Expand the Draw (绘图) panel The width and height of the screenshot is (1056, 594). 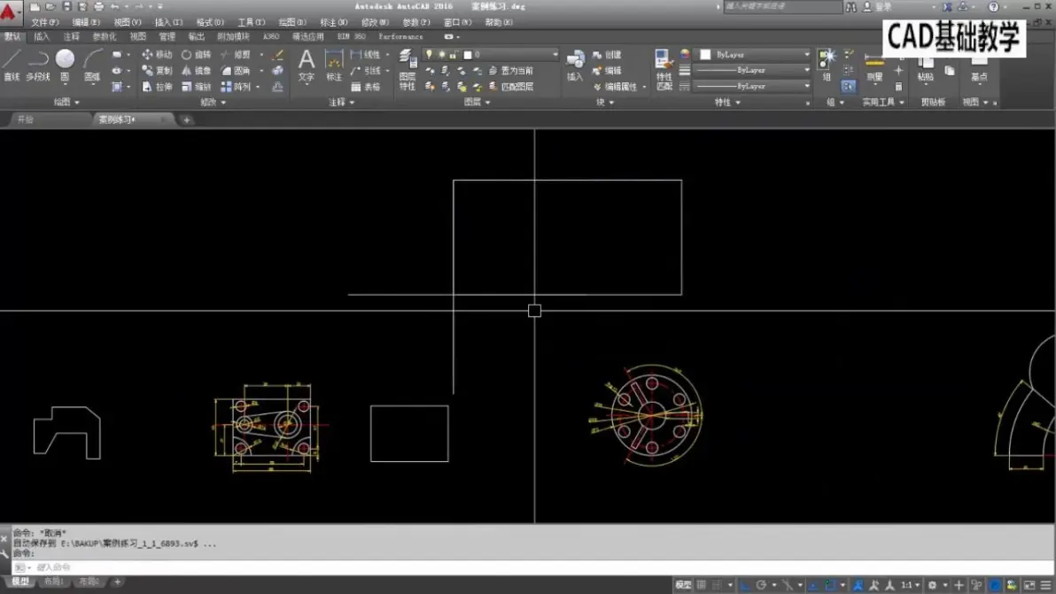pyautogui.click(x=66, y=103)
